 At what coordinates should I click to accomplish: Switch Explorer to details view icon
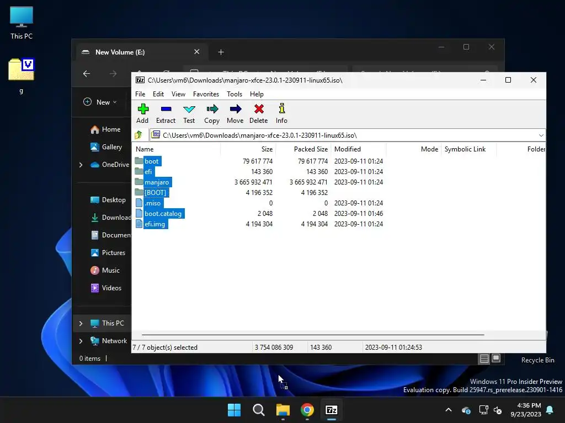484,358
